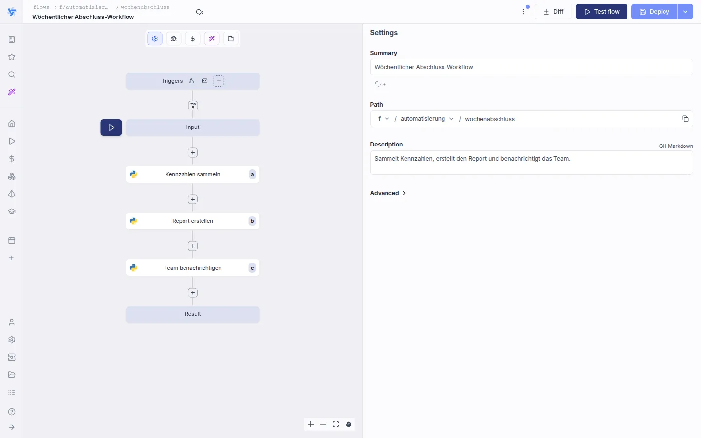Screen dimensions: 701x438
Task: Open Variables dollar icon in sidebar
Action: pos(12,159)
